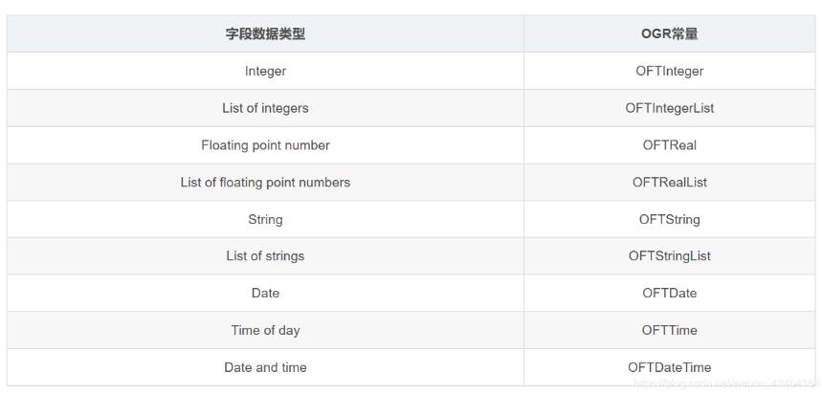Select the Time of day cell
Screen dimensions: 822x395
265,330
